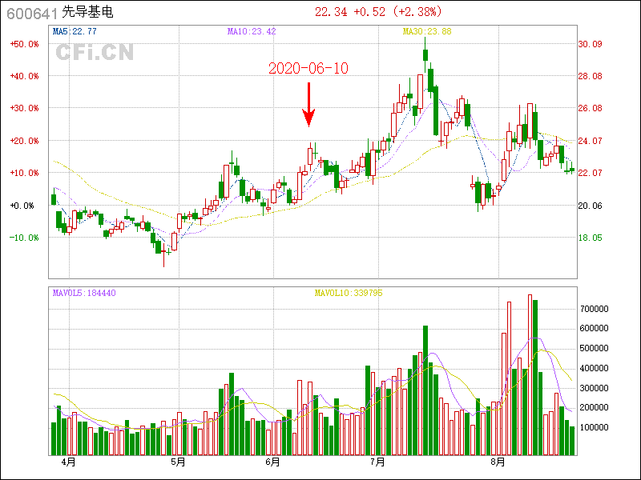641x480 pixels.
Task: Click the current price 22.34 in the header
Action: pos(330,12)
